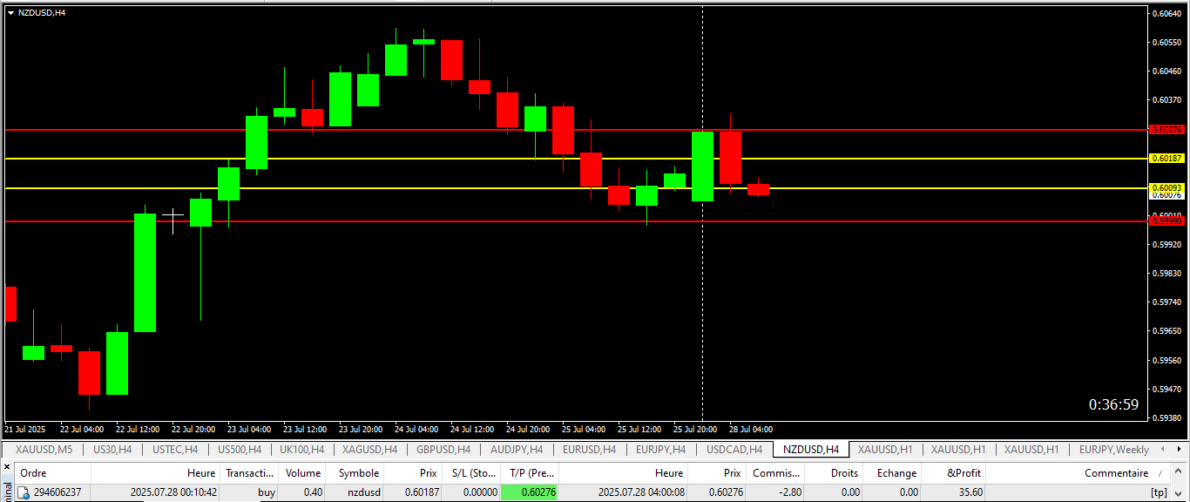Click the 0.60640 price scale value
Image resolution: width=1190 pixels, height=502 pixels.
click(x=1168, y=13)
